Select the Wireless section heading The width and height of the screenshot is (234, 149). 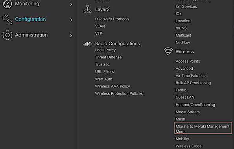[185, 52]
